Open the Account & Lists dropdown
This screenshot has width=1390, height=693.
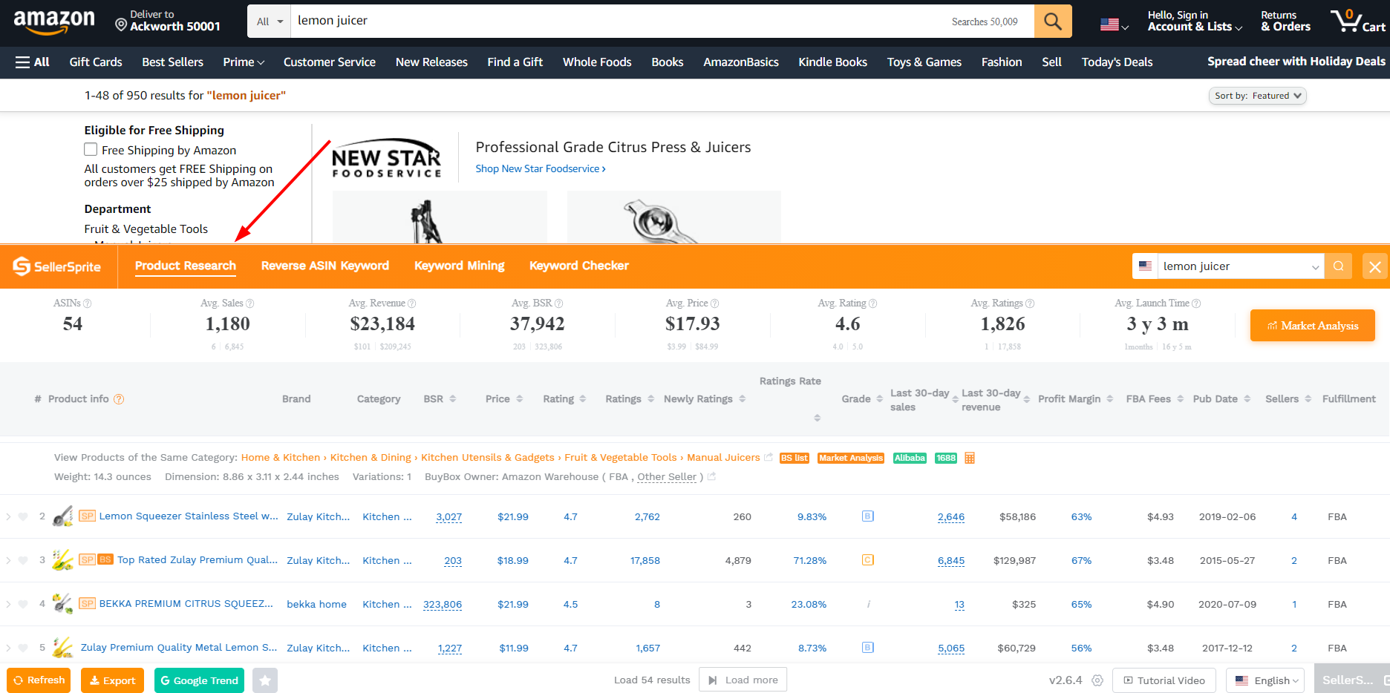[1194, 22]
